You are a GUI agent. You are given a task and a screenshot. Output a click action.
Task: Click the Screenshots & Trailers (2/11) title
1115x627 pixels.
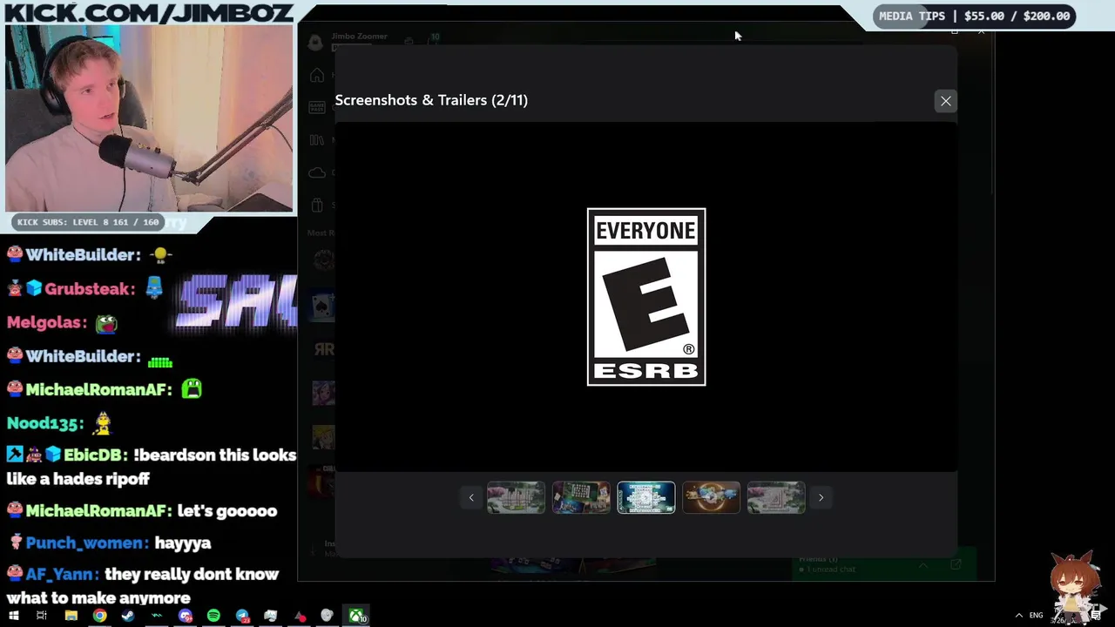click(x=431, y=100)
